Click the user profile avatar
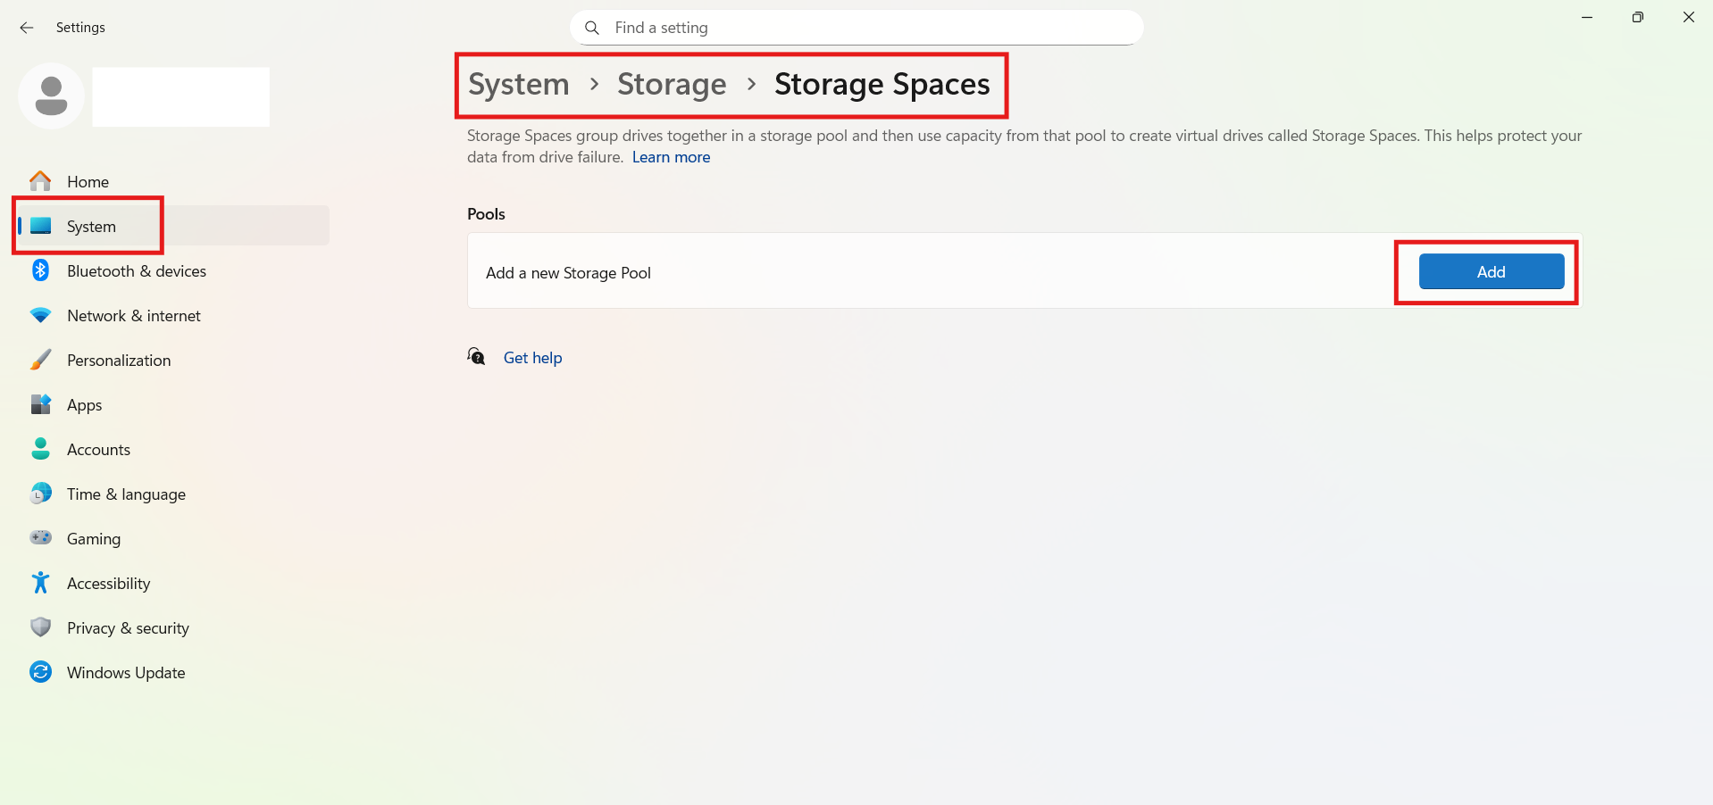Screen dimensions: 1713x805 51,96
